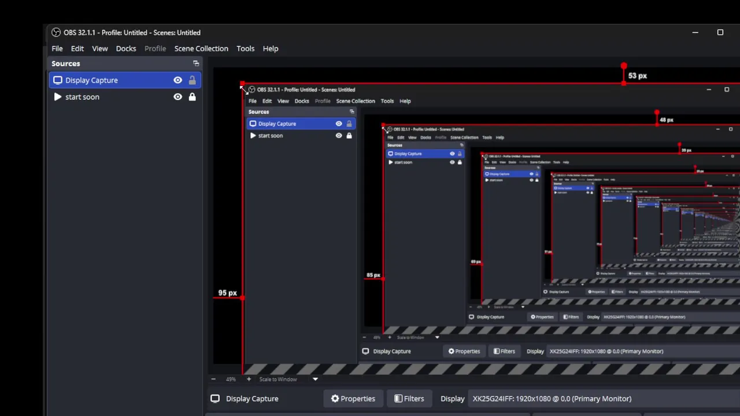Open the Scene Collection menu
Image resolution: width=740 pixels, height=416 pixels.
click(x=201, y=49)
